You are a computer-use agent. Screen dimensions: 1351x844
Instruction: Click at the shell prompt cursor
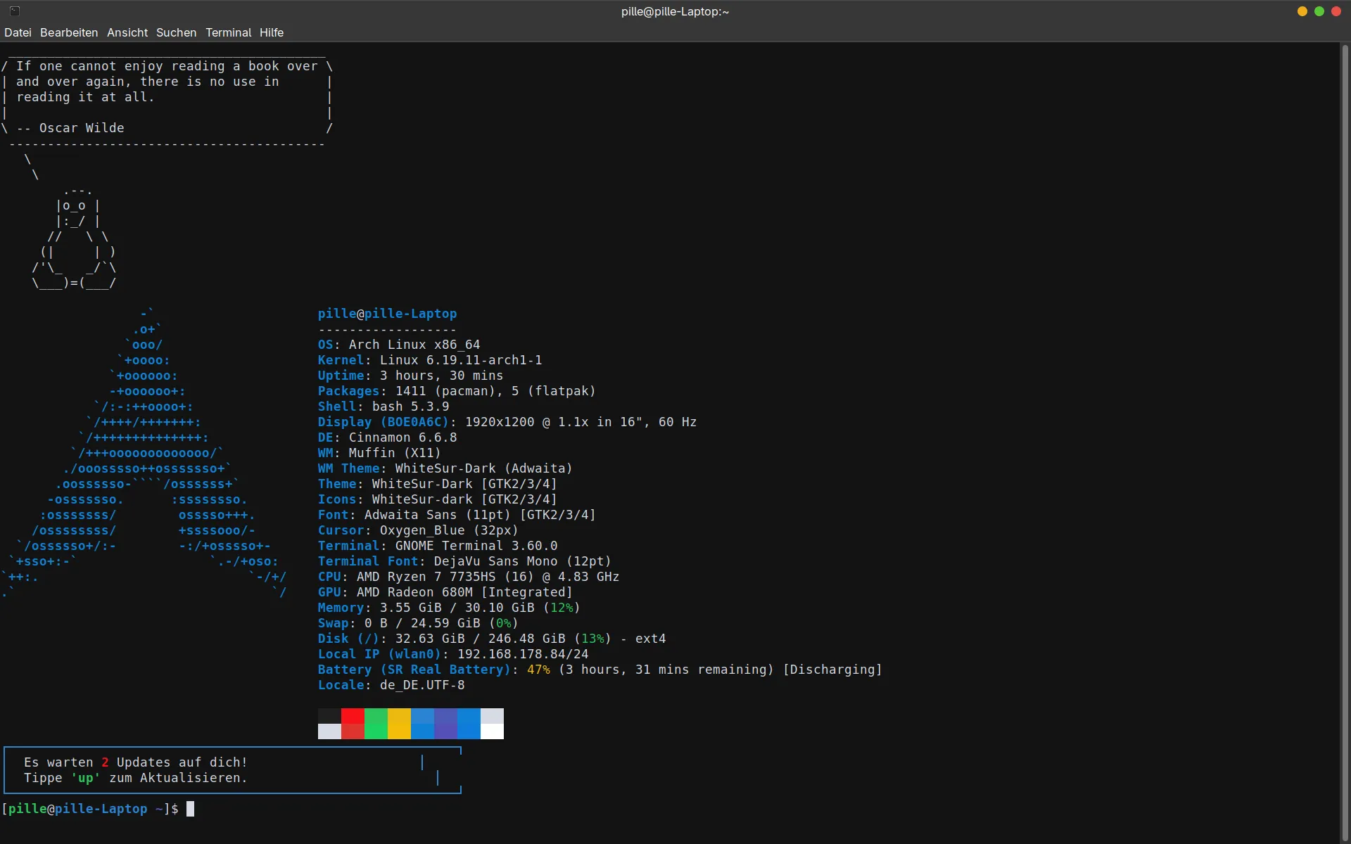coord(190,809)
